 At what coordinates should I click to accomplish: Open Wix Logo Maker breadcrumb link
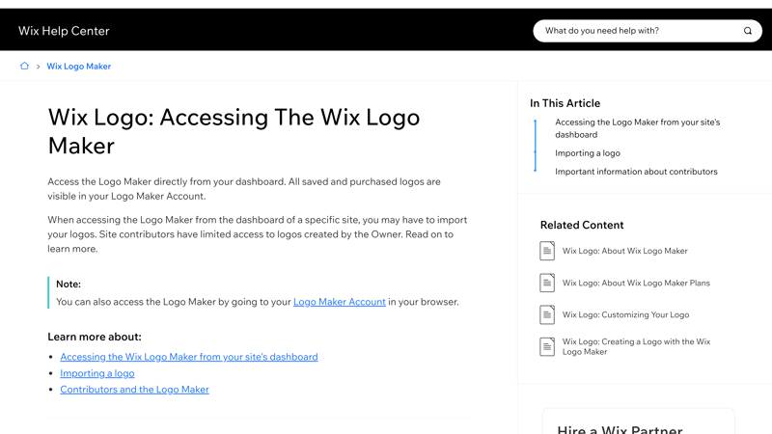click(x=79, y=67)
